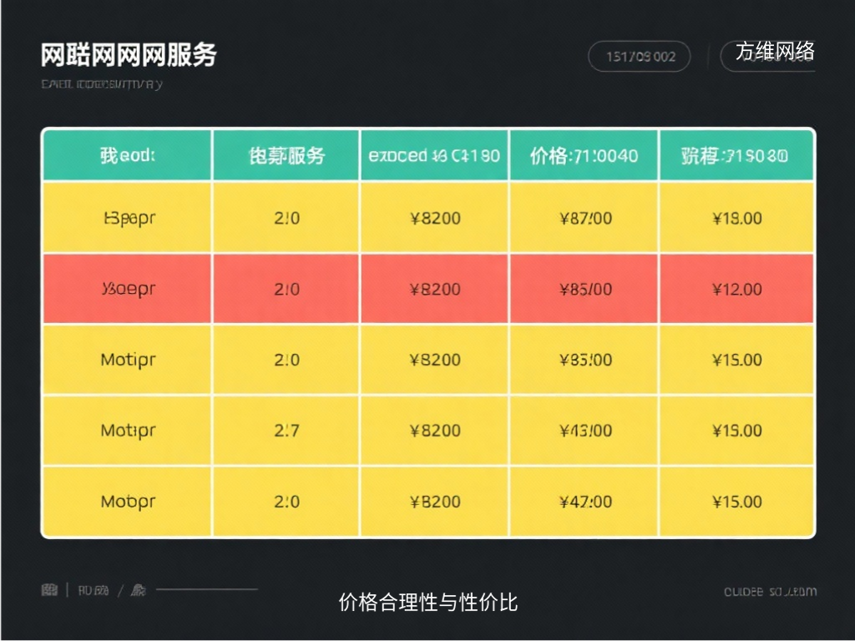Viewport: 855px width, 641px height.
Task: Click the pen icon next to bottom-left label
Action: [138, 590]
